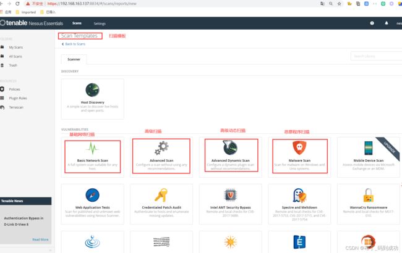
Task: Click the Malware Scan title text
Action: coord(299,160)
